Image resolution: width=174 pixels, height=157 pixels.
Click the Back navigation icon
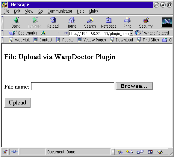point(16,20)
